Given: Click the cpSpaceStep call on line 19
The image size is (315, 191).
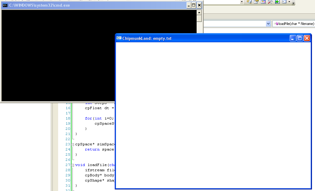Looking at the screenshot, I should [x=105, y=123].
